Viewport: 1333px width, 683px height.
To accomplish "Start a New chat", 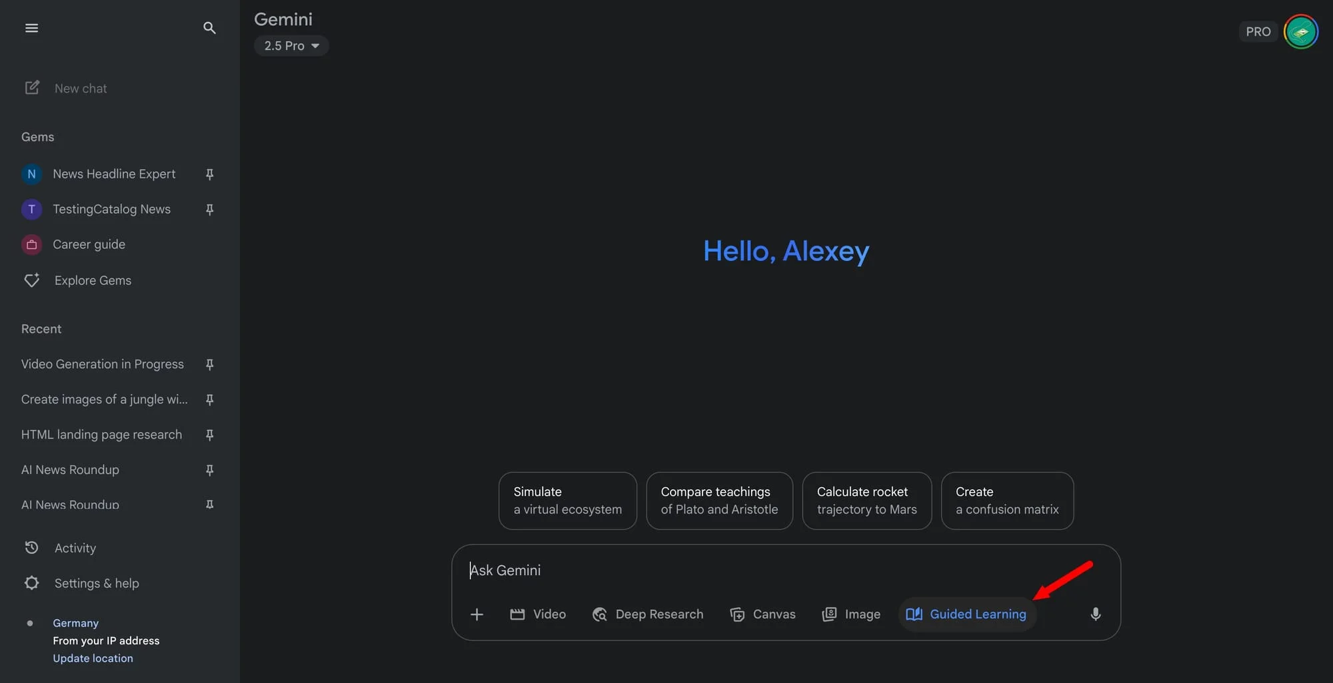I will click(80, 89).
